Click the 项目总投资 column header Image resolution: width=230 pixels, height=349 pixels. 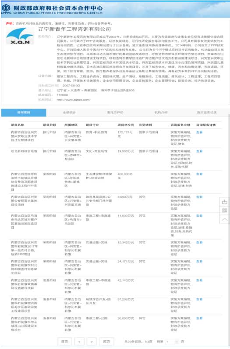coord(126,125)
